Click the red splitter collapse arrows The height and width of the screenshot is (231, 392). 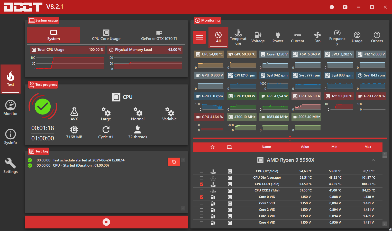(290, 138)
